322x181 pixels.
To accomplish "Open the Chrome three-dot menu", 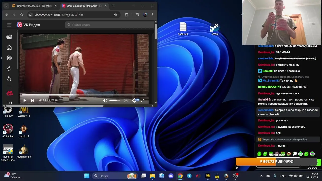I will (153, 15).
